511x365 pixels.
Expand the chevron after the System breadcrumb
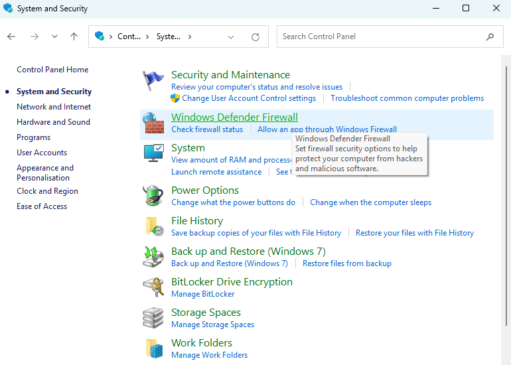190,37
